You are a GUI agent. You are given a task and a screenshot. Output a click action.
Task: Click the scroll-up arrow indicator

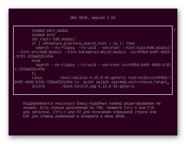tap(174, 31)
